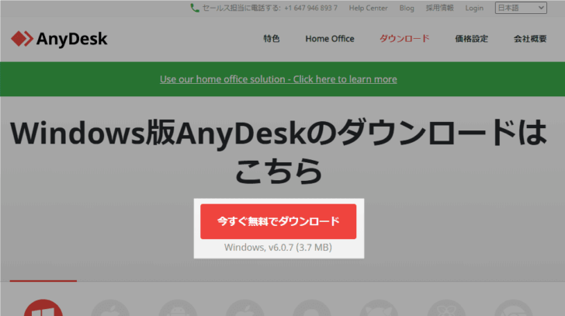Open the Home Office menu item
The width and height of the screenshot is (565, 316).
tap(330, 39)
